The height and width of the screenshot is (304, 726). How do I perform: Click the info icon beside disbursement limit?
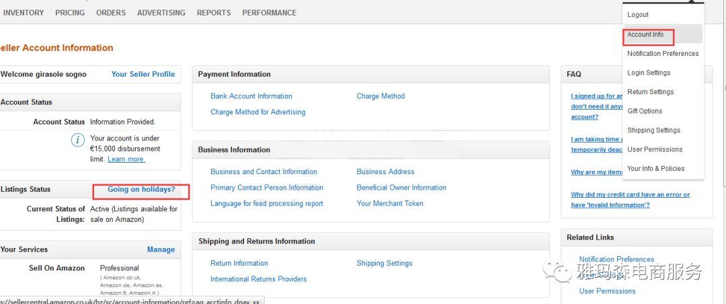coord(78,141)
